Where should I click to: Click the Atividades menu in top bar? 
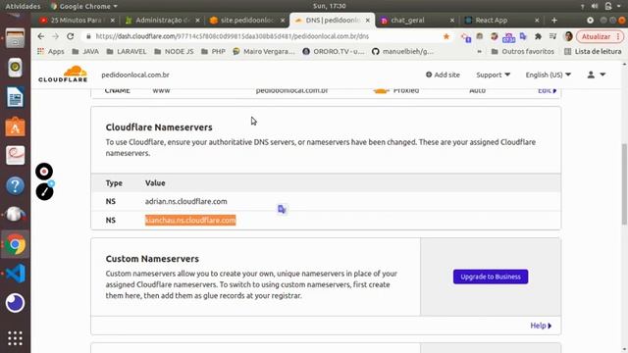23,6
